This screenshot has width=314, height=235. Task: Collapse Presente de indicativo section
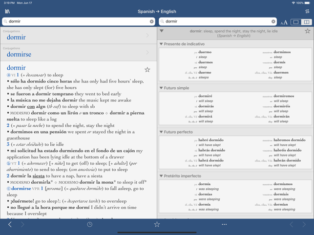161,44
